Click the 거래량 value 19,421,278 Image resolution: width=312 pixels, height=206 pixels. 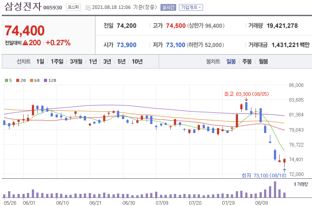click(x=282, y=26)
